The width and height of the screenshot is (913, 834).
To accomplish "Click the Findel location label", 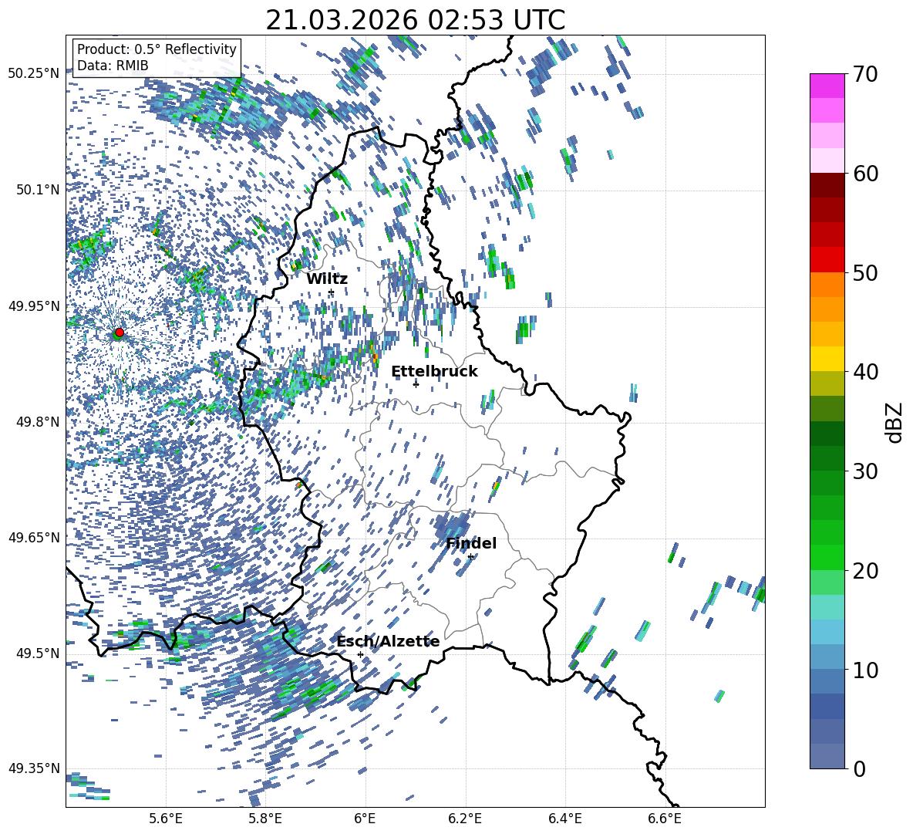I will [471, 543].
